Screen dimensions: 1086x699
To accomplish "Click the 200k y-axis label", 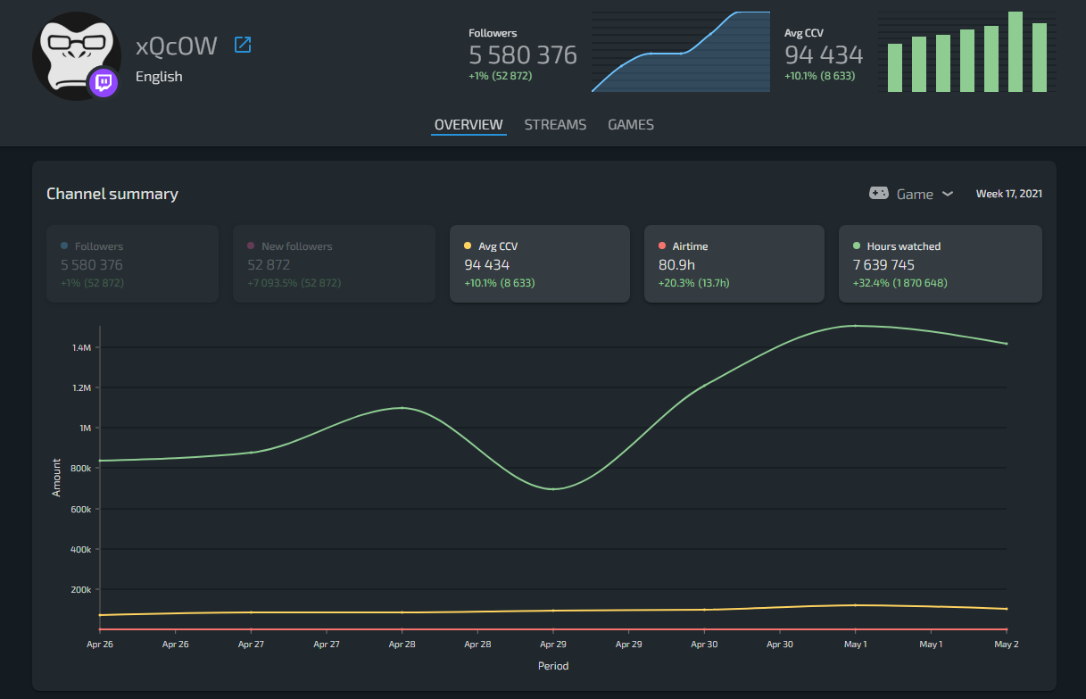I will click(80, 590).
